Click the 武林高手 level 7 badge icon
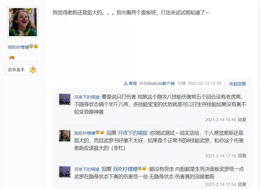 [x=33, y=70]
